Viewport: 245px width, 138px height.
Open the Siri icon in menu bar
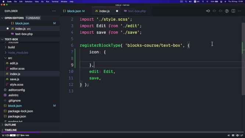click(225, 1)
